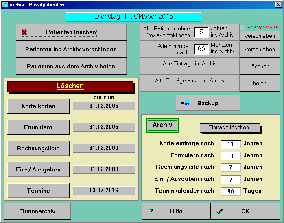
Task: Click the Termine delete button
Action: coord(38,191)
